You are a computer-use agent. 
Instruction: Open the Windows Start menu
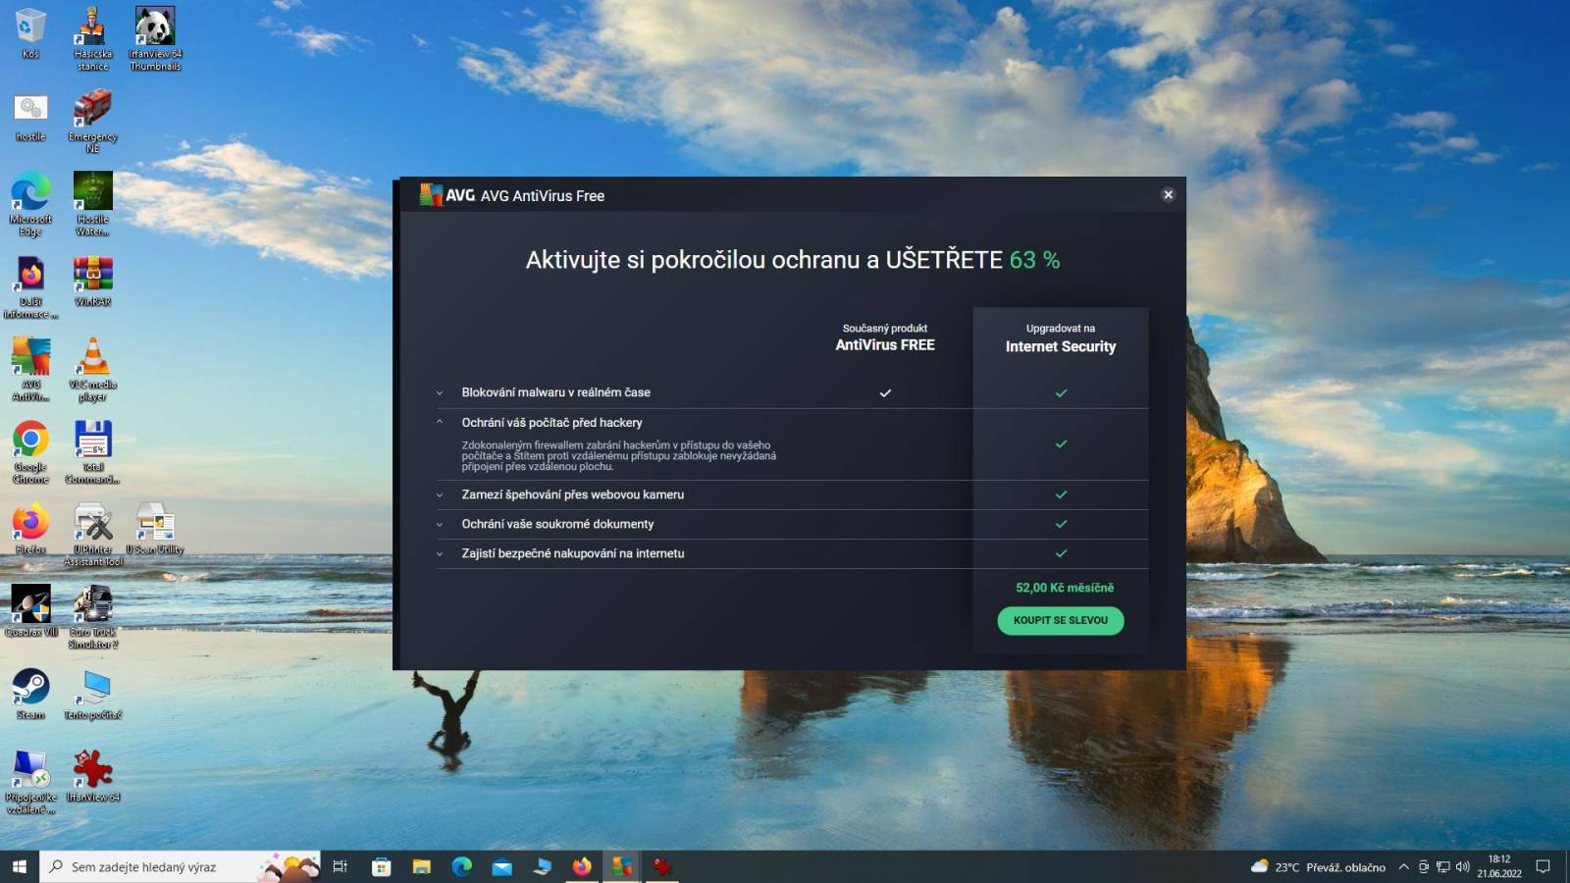[x=19, y=866]
